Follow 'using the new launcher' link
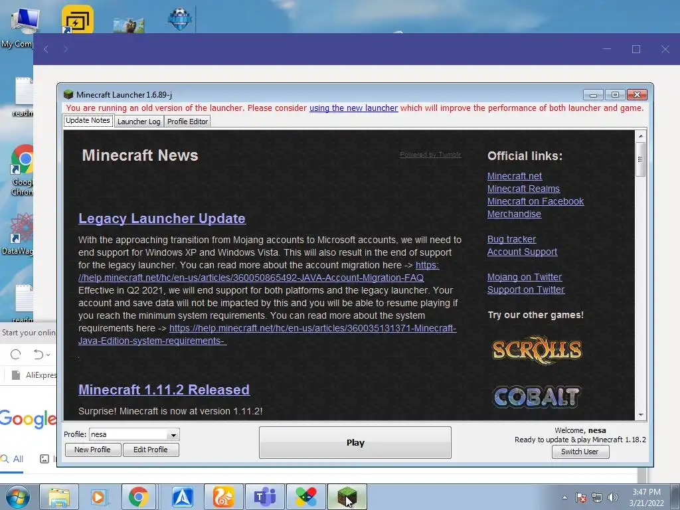Image resolution: width=680 pixels, height=510 pixels. (353, 108)
